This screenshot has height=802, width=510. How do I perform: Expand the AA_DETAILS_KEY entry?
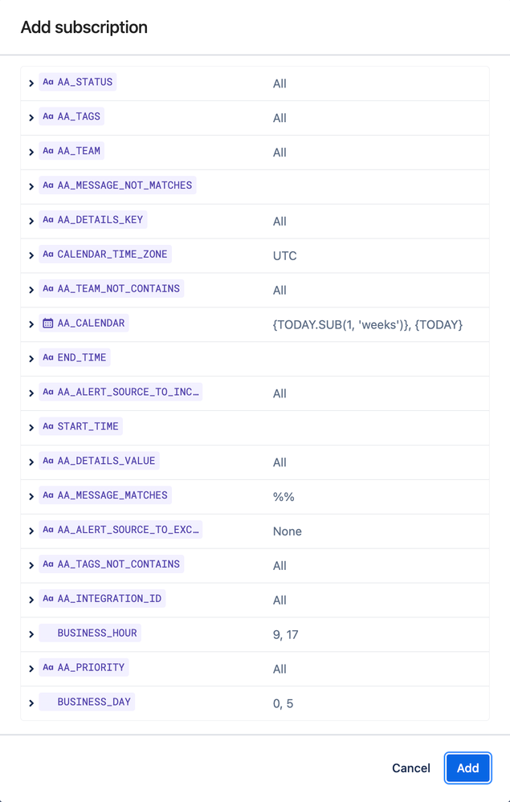point(31,220)
